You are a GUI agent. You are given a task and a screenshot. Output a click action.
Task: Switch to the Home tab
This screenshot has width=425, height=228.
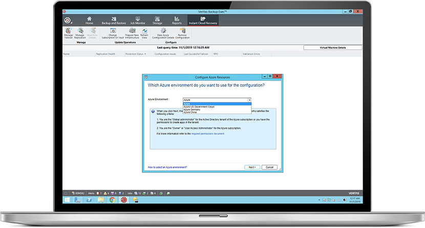(x=89, y=20)
